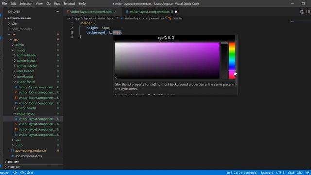Open the File menu
Image resolution: width=311 pixels, height=175 pixels.
4,3
